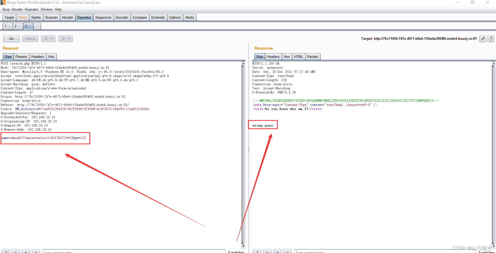The height and width of the screenshot is (253, 496).
Task: Click the request pane vertical scrollbar track
Action: click(x=243, y=155)
